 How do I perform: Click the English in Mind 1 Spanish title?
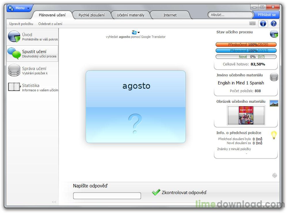coord(241,83)
